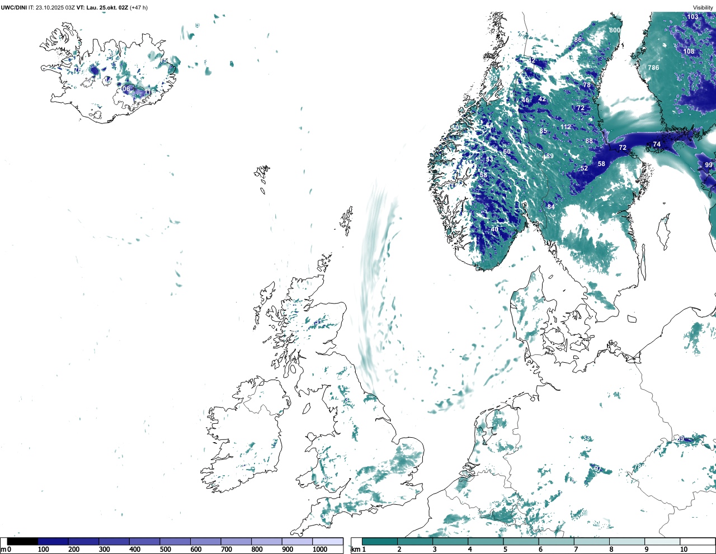Click the '52' visibility value on the map
716x554 pixels.
pos(584,168)
